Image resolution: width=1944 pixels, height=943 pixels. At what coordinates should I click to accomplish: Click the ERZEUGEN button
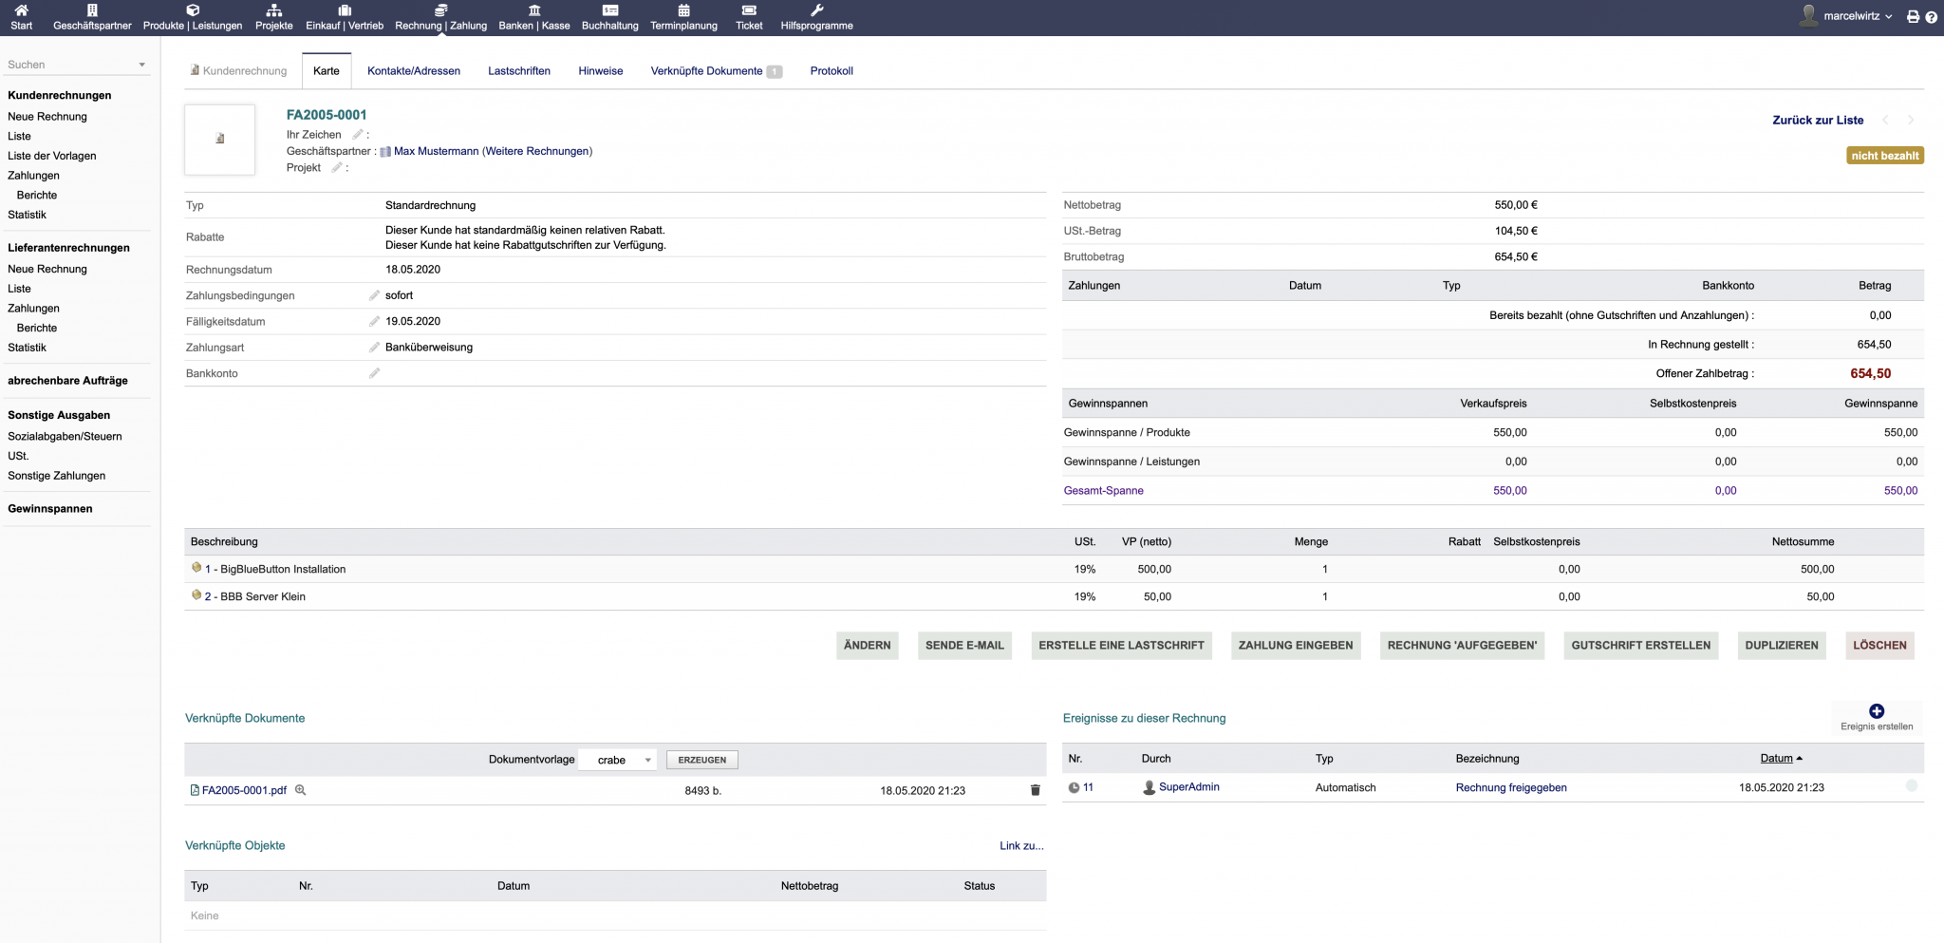click(x=702, y=760)
